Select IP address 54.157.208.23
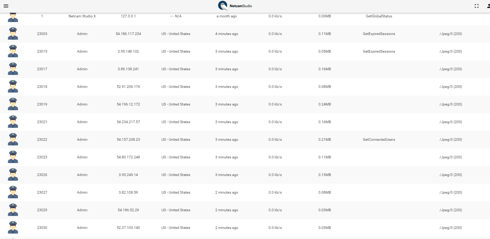Screen dimensions: 490x239 [128, 139]
